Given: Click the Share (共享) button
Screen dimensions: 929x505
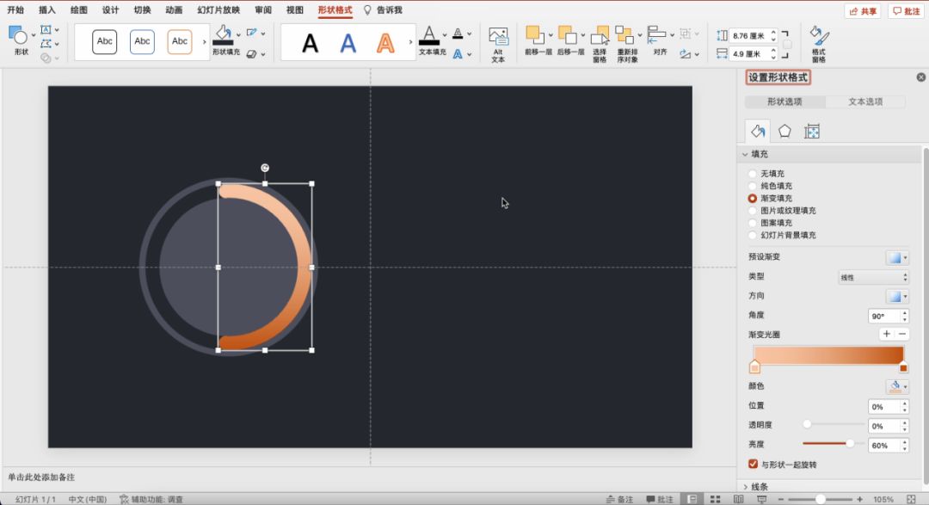Looking at the screenshot, I should point(863,11).
